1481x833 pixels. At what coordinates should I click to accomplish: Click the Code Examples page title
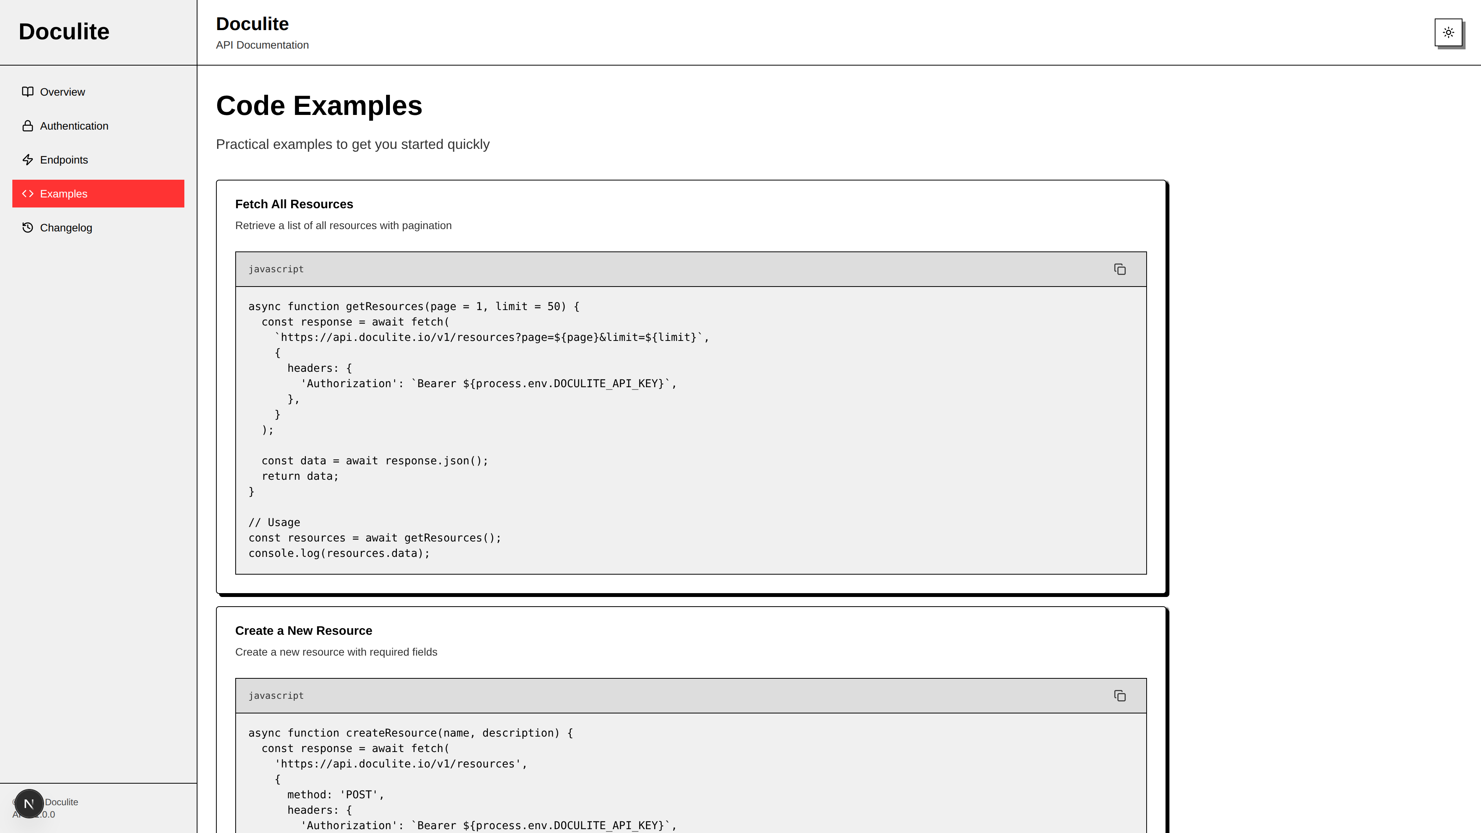click(x=319, y=106)
